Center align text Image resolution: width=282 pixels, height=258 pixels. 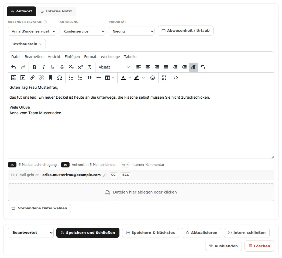[148, 67]
